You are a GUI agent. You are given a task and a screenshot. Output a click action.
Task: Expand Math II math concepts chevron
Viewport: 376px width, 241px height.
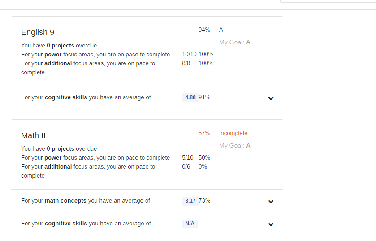point(271,202)
